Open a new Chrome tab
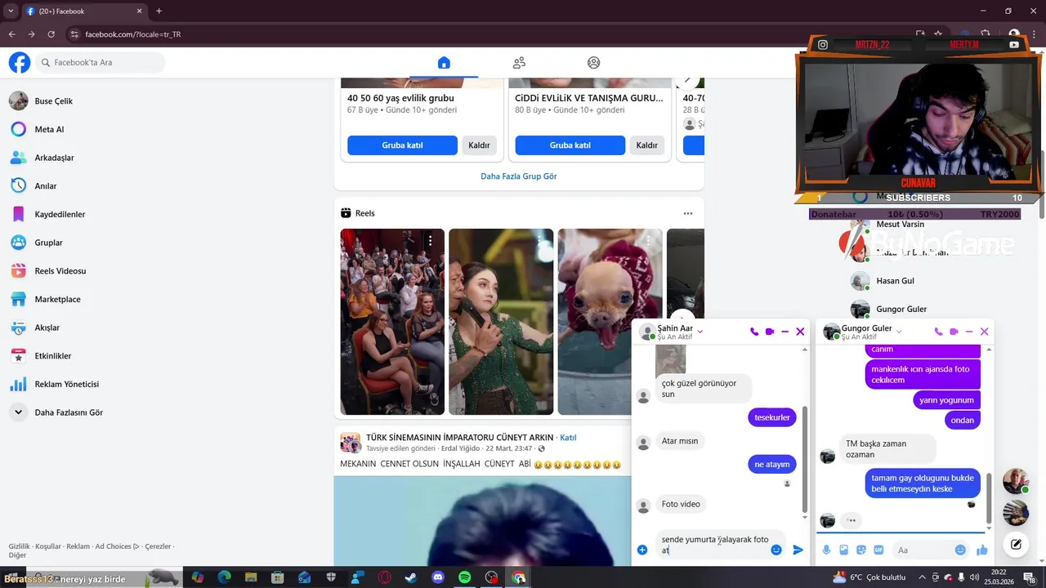1046x588 pixels. (x=159, y=11)
